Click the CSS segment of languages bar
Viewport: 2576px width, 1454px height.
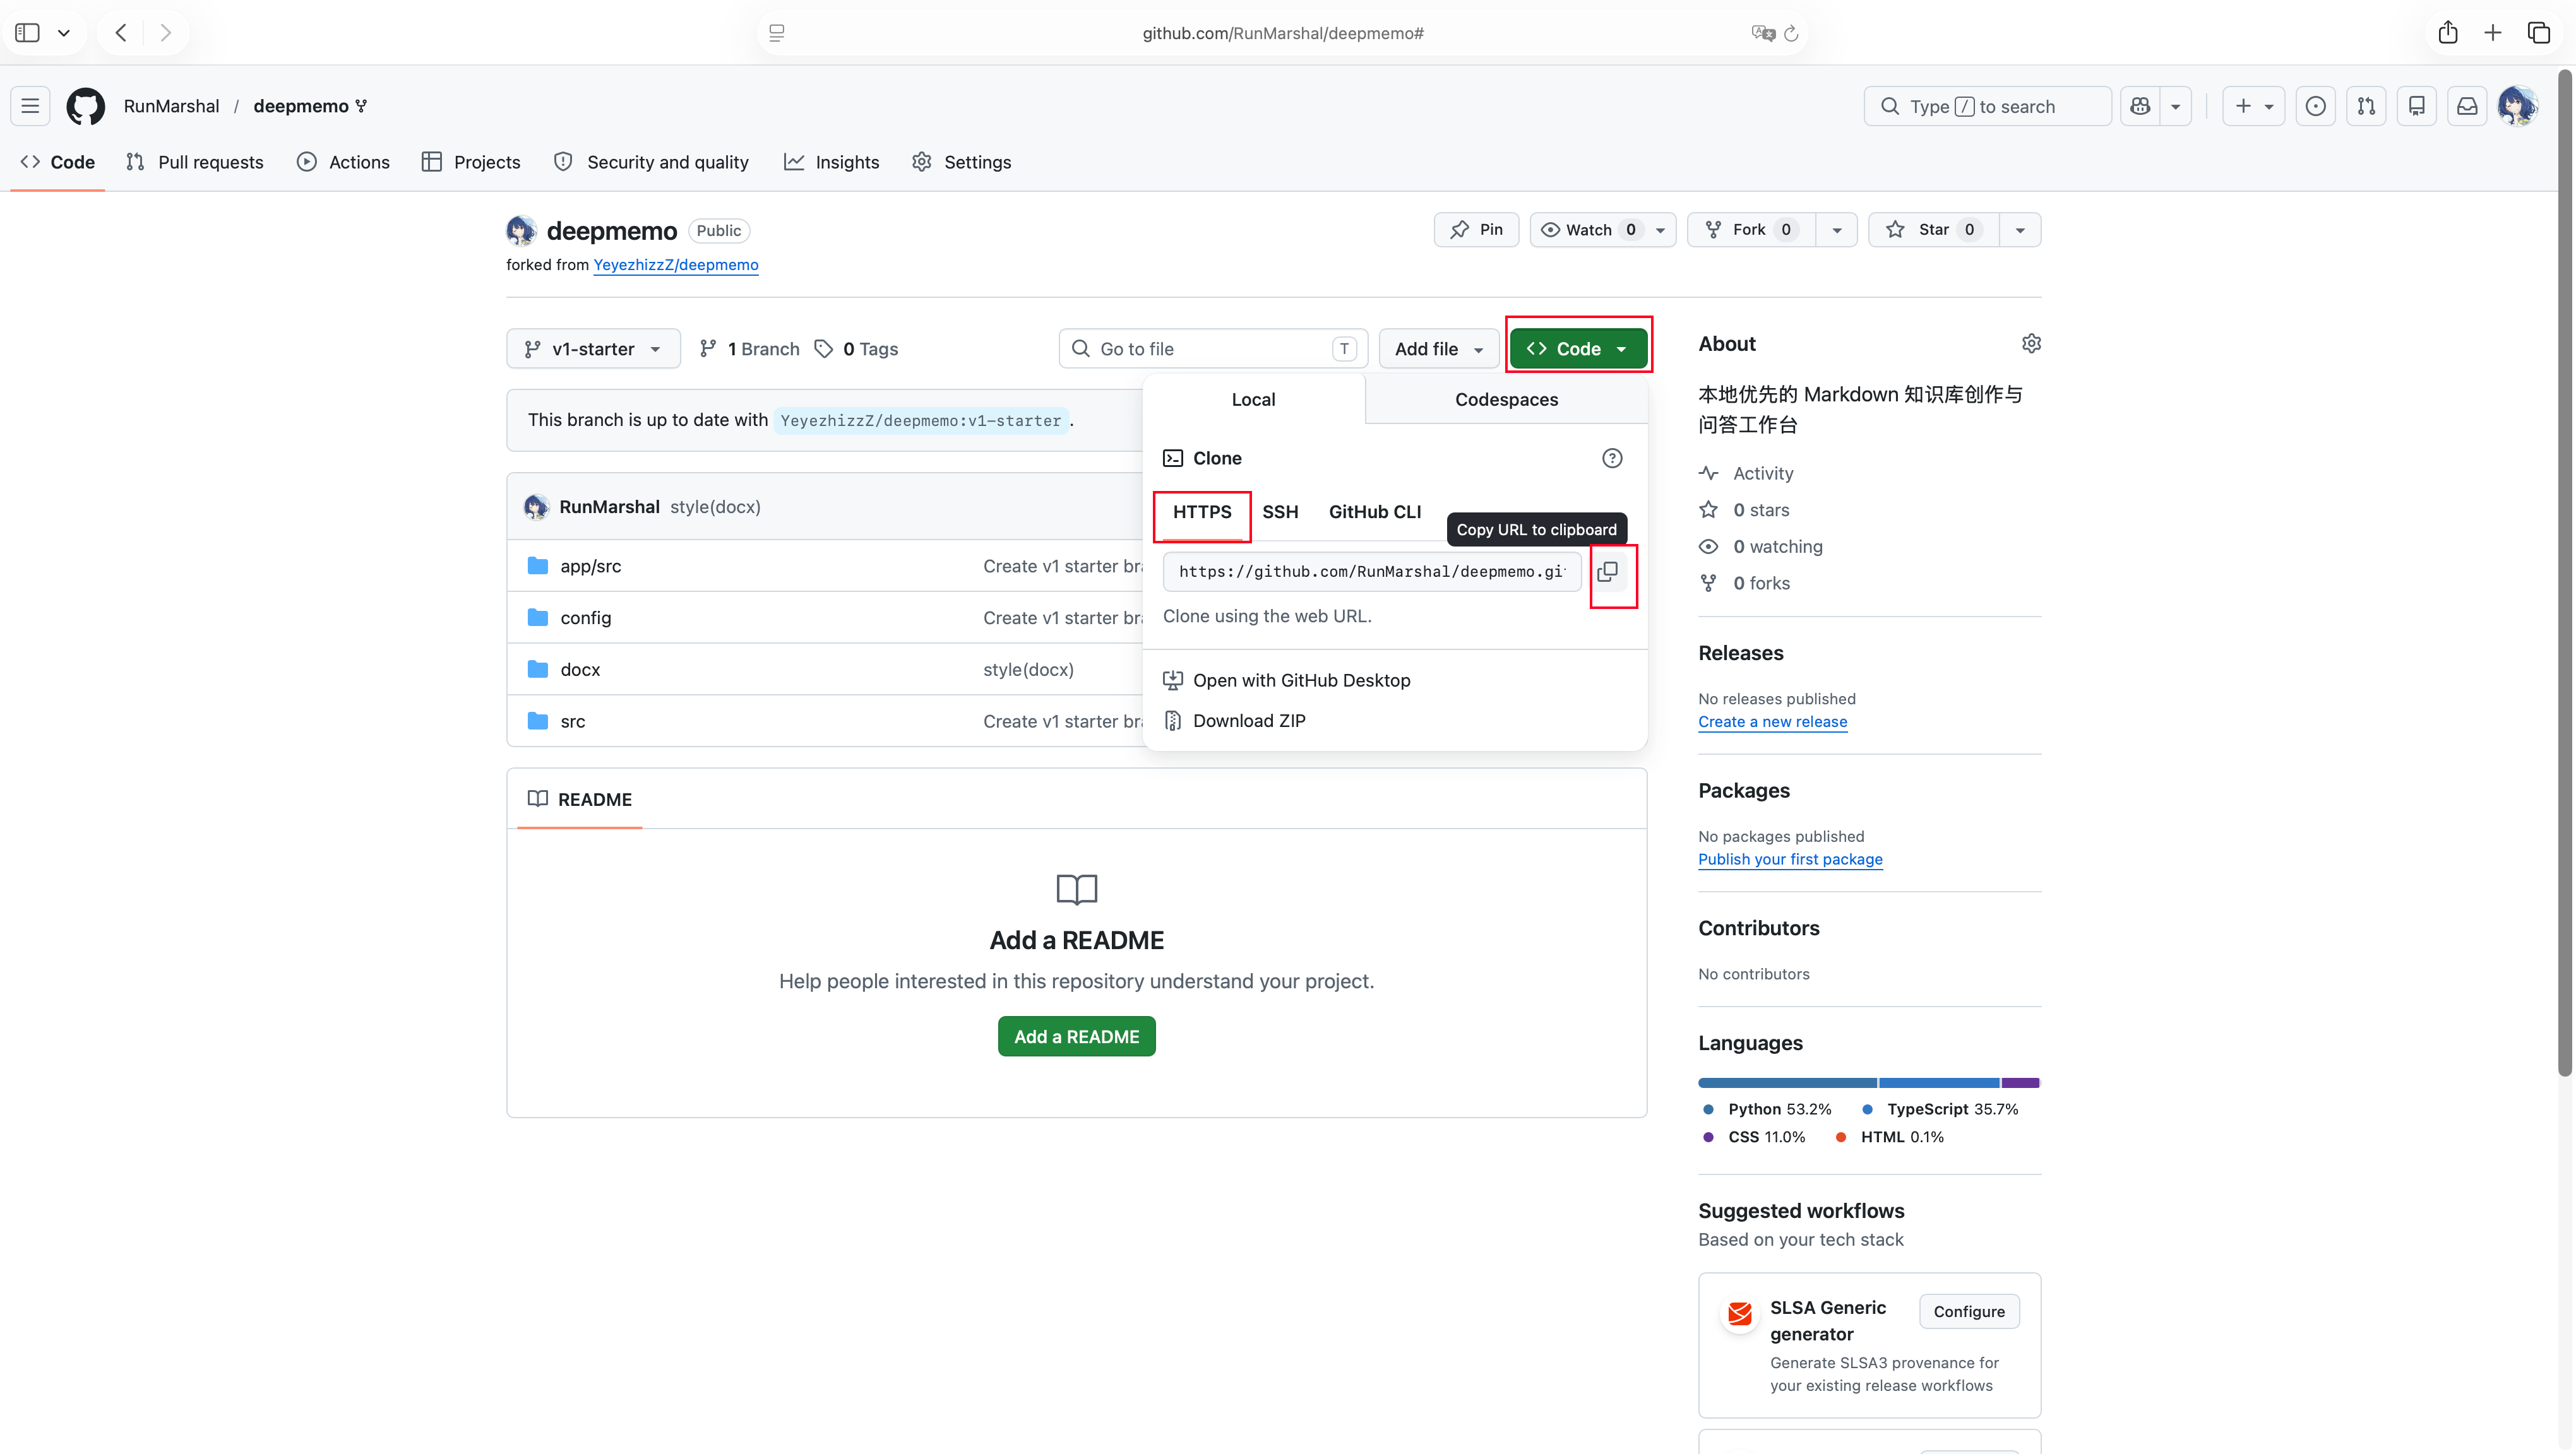(2020, 1084)
